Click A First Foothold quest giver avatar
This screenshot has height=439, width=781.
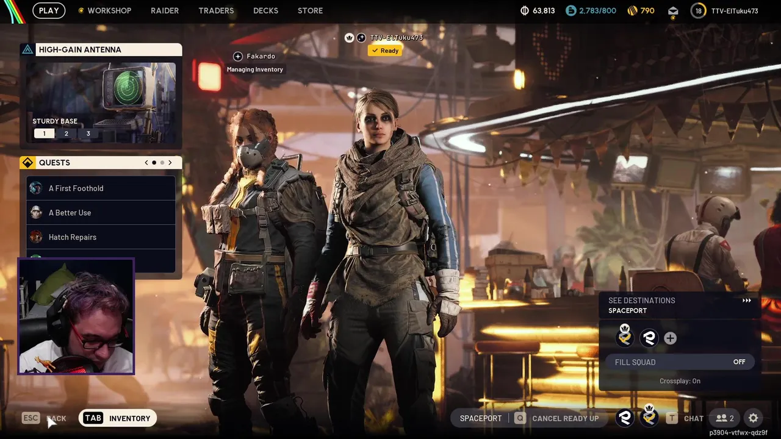[x=36, y=188]
